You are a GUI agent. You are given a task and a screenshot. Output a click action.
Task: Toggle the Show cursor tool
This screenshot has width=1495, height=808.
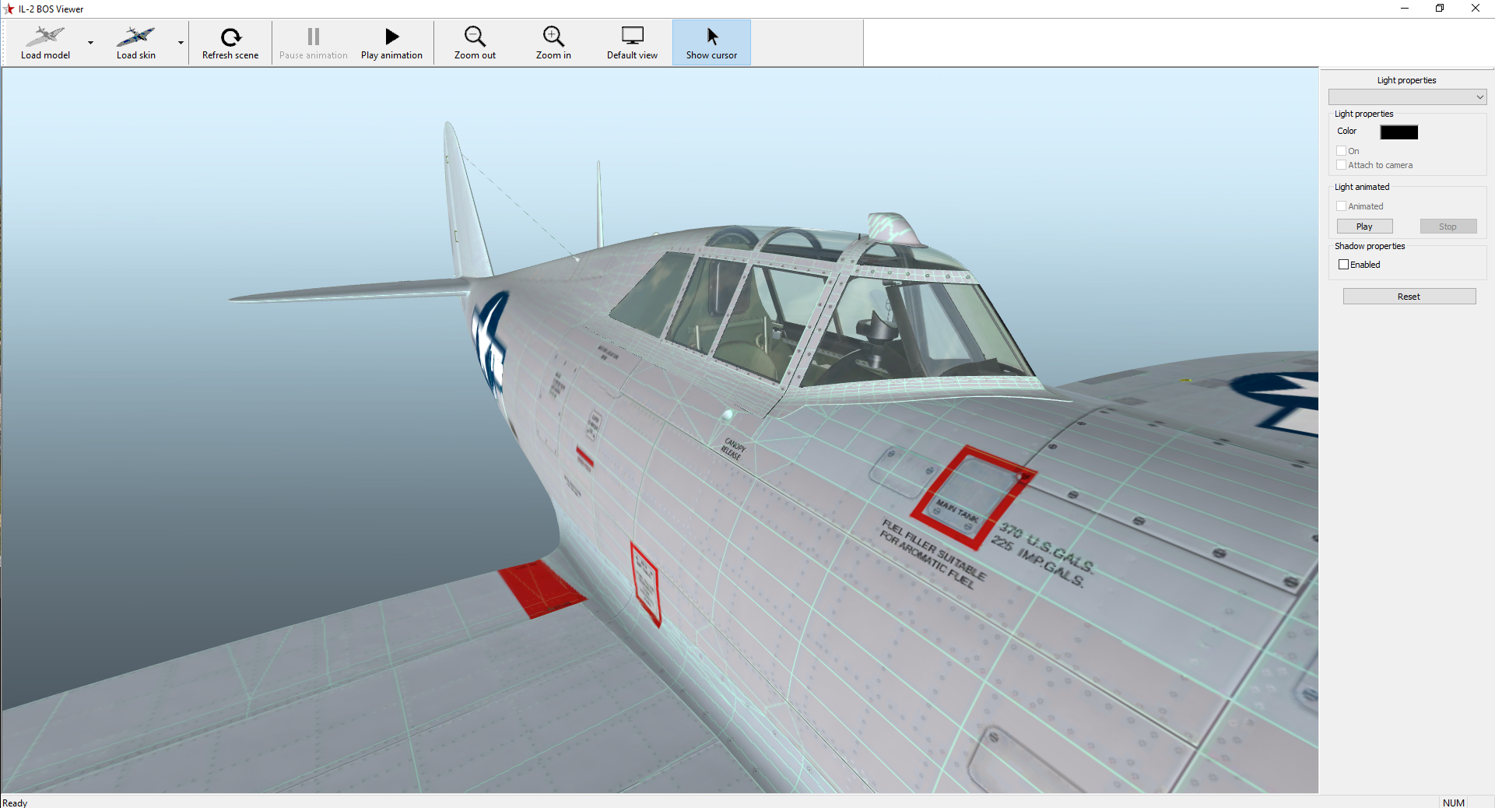[711, 43]
